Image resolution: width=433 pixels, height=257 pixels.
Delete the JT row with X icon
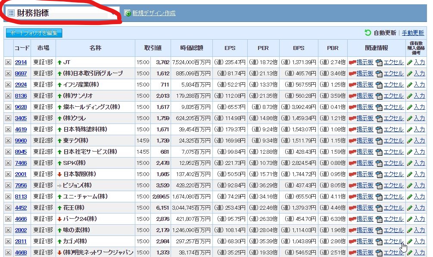click(x=8, y=62)
